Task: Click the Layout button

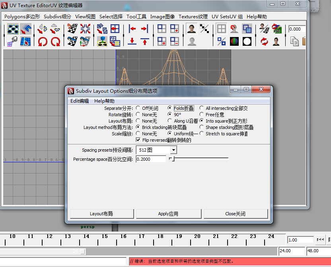Action: tap(102, 214)
